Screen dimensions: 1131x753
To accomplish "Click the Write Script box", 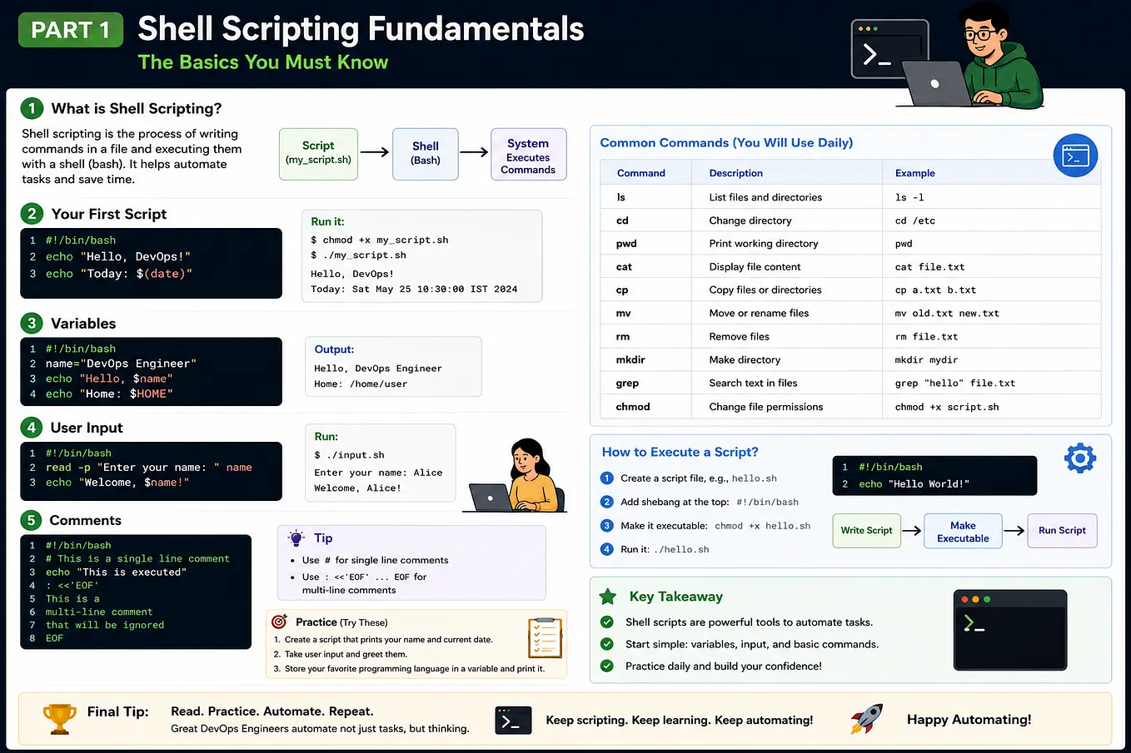I will [866, 531].
